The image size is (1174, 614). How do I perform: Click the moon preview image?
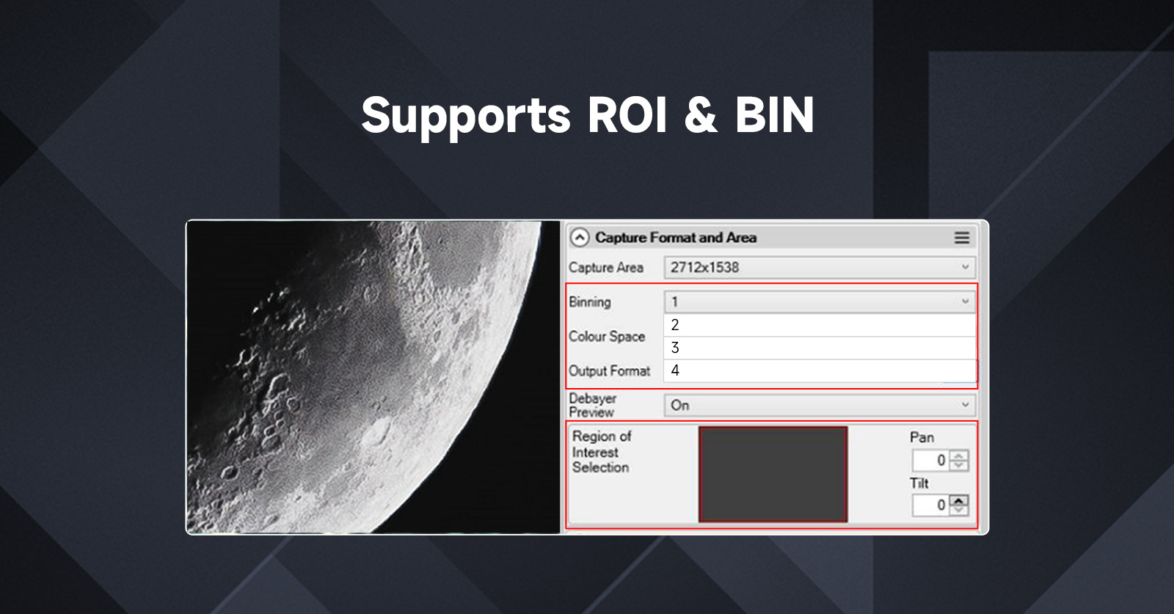(373, 377)
